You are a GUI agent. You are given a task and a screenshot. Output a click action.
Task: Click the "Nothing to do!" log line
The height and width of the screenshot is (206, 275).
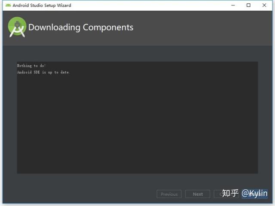(x=31, y=66)
